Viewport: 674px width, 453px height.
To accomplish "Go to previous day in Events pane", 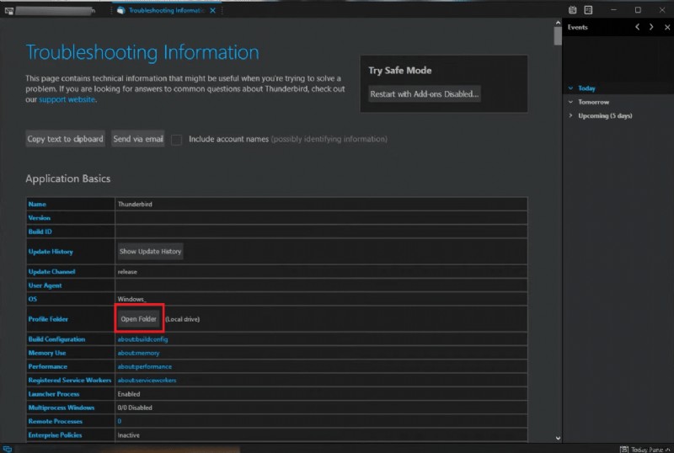I will 638,27.
